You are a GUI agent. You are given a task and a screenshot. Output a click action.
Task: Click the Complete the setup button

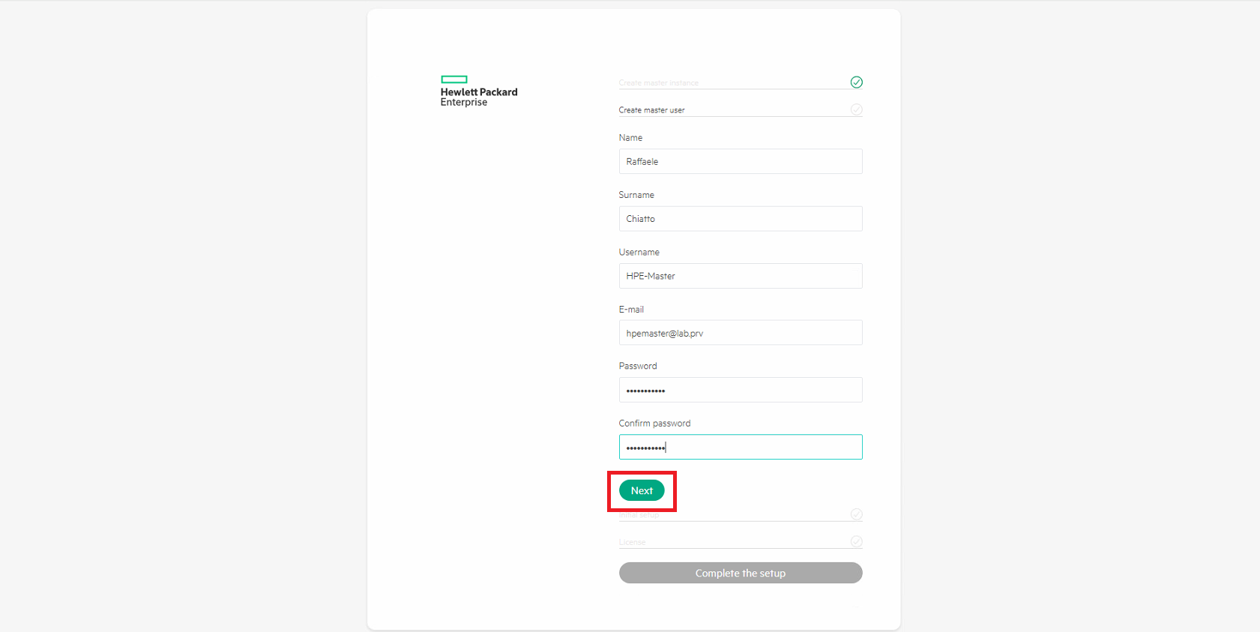[741, 573]
